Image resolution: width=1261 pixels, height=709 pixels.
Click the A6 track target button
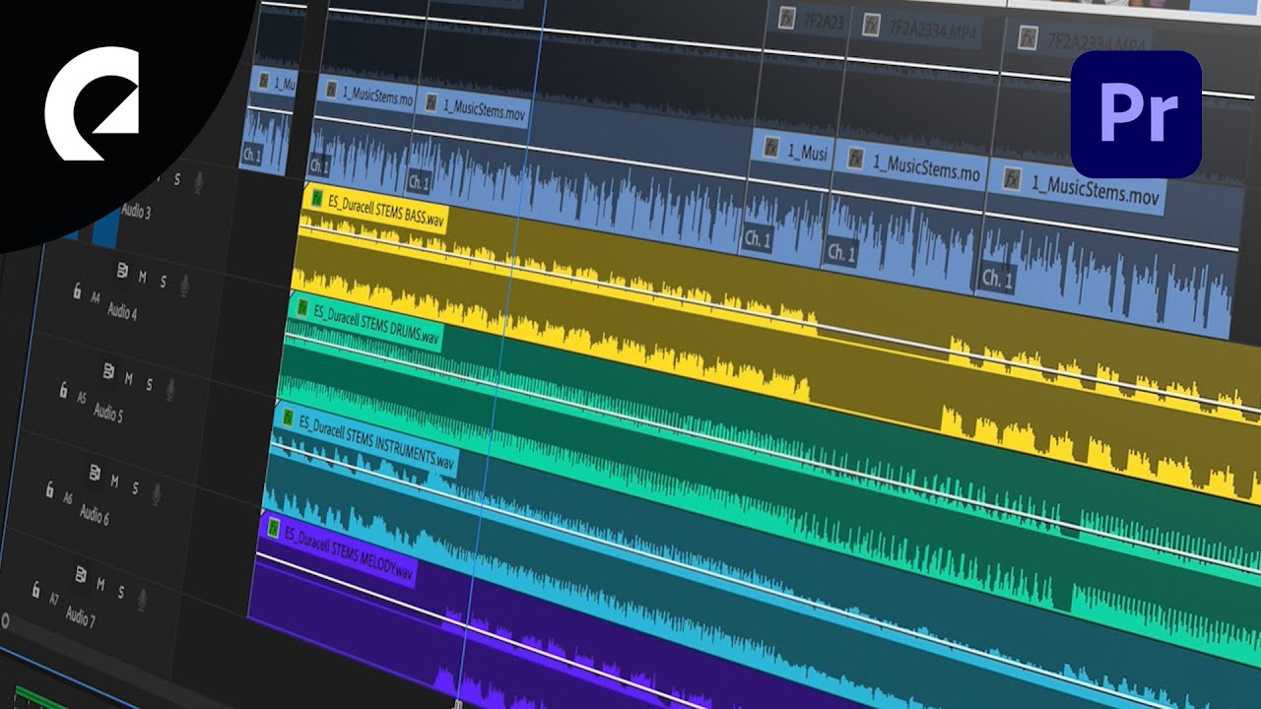click(67, 498)
